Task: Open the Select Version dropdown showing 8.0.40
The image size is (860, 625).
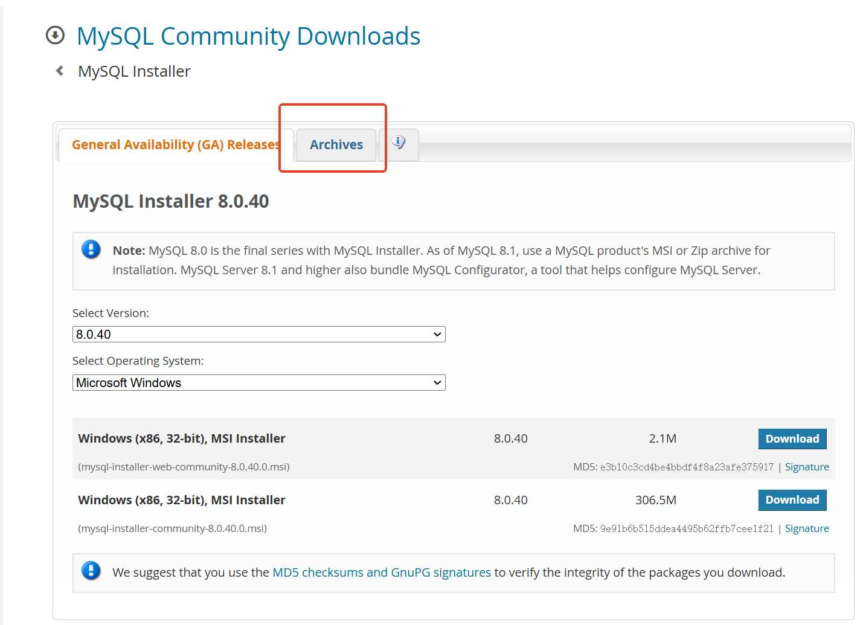Action: tap(259, 335)
